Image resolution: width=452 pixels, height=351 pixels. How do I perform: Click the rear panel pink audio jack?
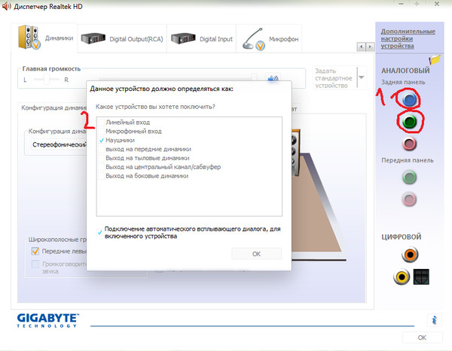[x=409, y=144]
